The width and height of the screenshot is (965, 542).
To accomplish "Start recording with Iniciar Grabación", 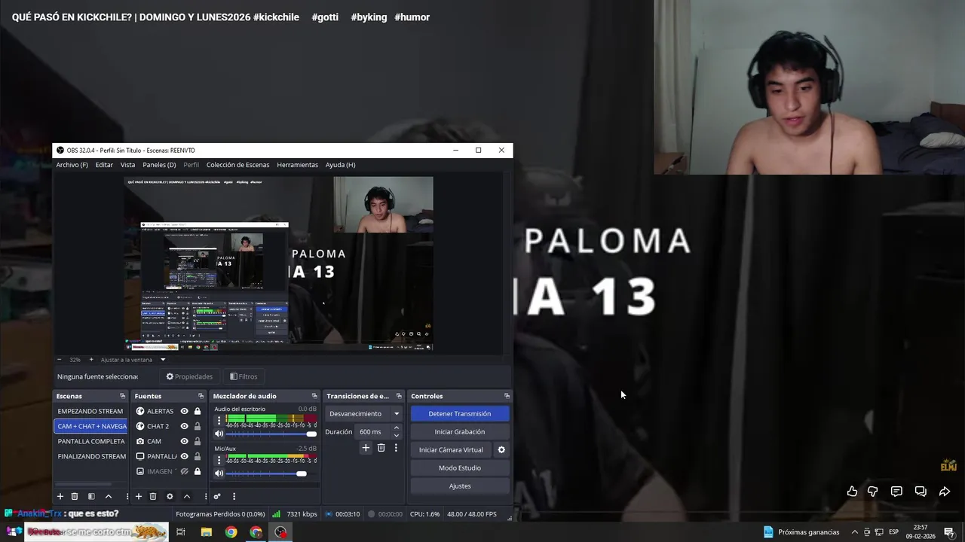I will 460,431.
